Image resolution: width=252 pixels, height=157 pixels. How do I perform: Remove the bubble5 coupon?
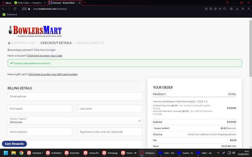point(231,128)
